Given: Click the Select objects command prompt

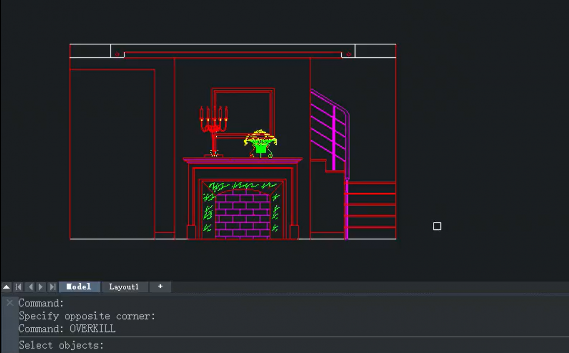Looking at the screenshot, I should (61, 345).
